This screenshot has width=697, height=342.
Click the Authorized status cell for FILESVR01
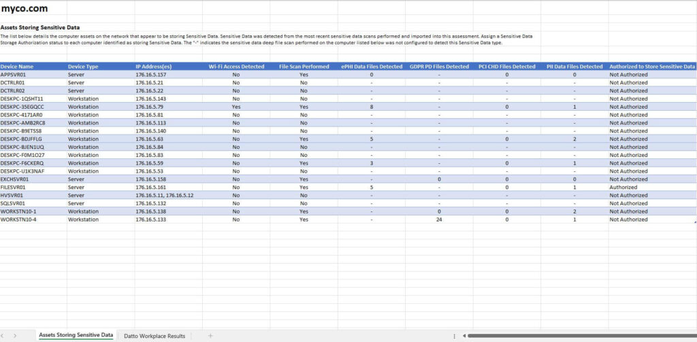pyautogui.click(x=623, y=187)
